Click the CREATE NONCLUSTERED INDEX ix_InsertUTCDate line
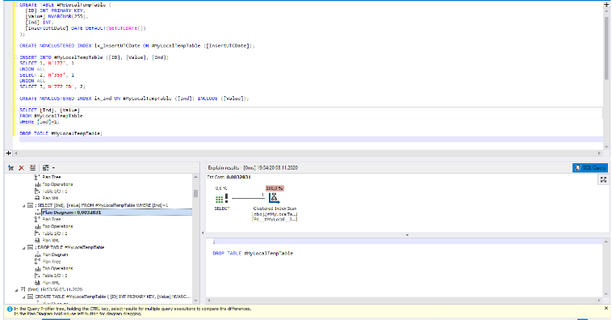Image resolution: width=612 pixels, height=320 pixels. coord(137,46)
